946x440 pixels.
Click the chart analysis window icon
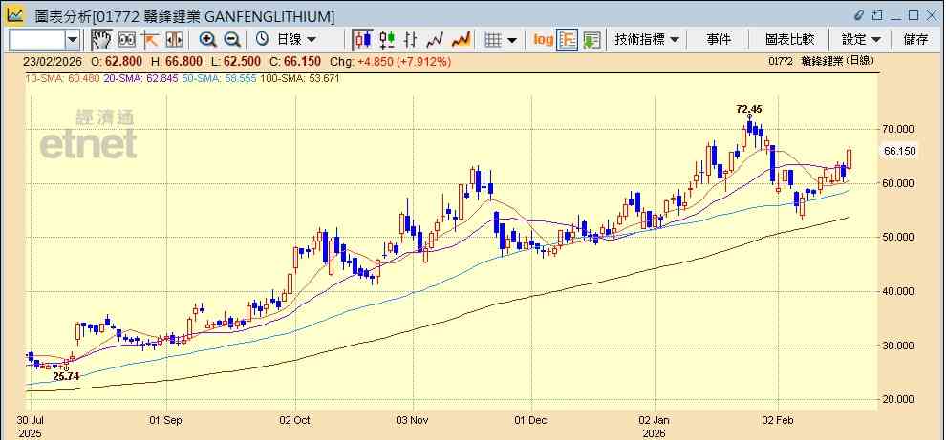coord(14,14)
